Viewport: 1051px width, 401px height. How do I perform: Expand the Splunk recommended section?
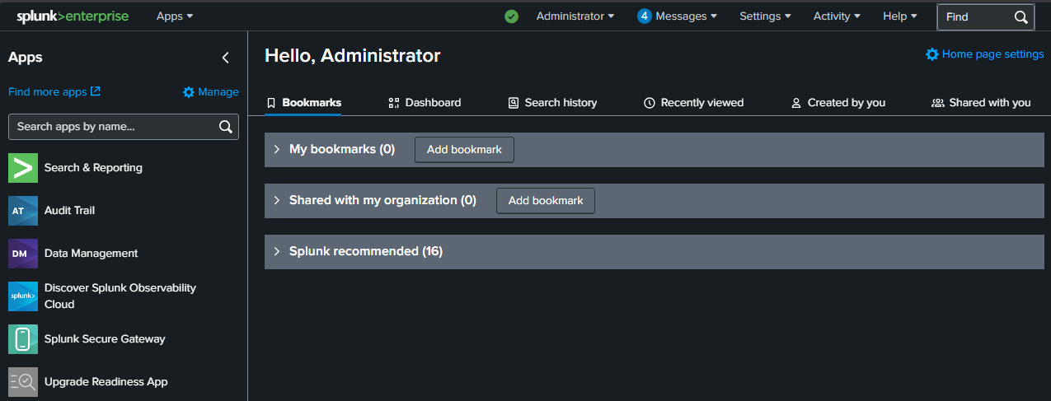pos(277,251)
